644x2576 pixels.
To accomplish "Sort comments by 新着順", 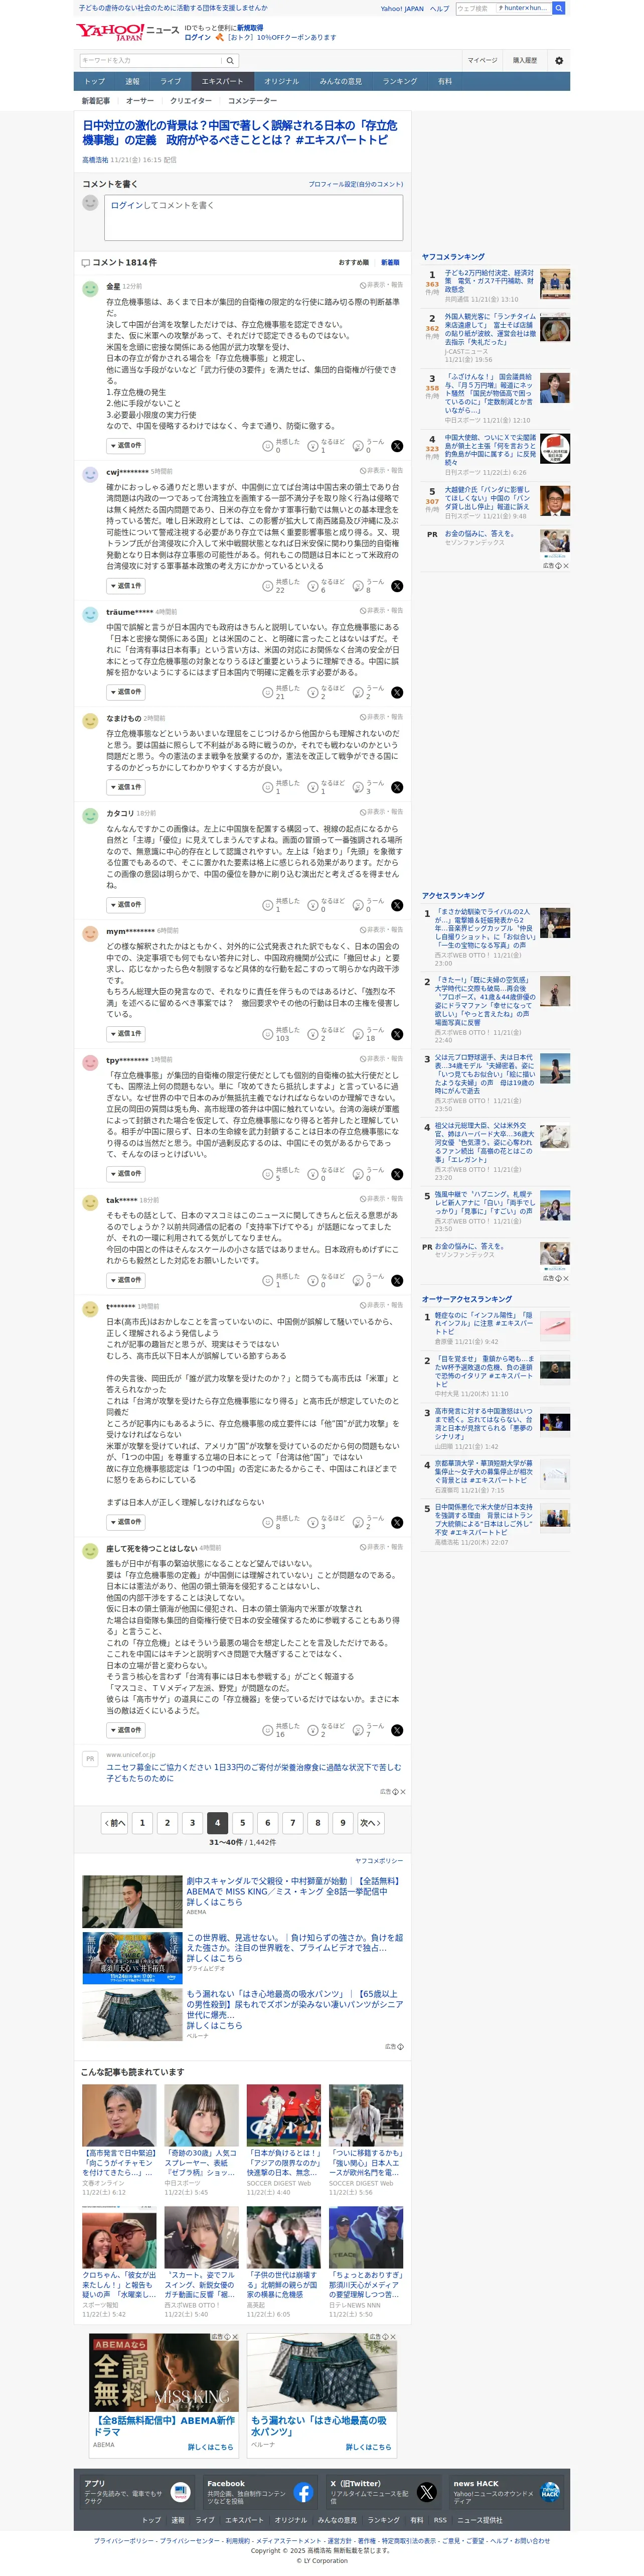I will coord(390,262).
